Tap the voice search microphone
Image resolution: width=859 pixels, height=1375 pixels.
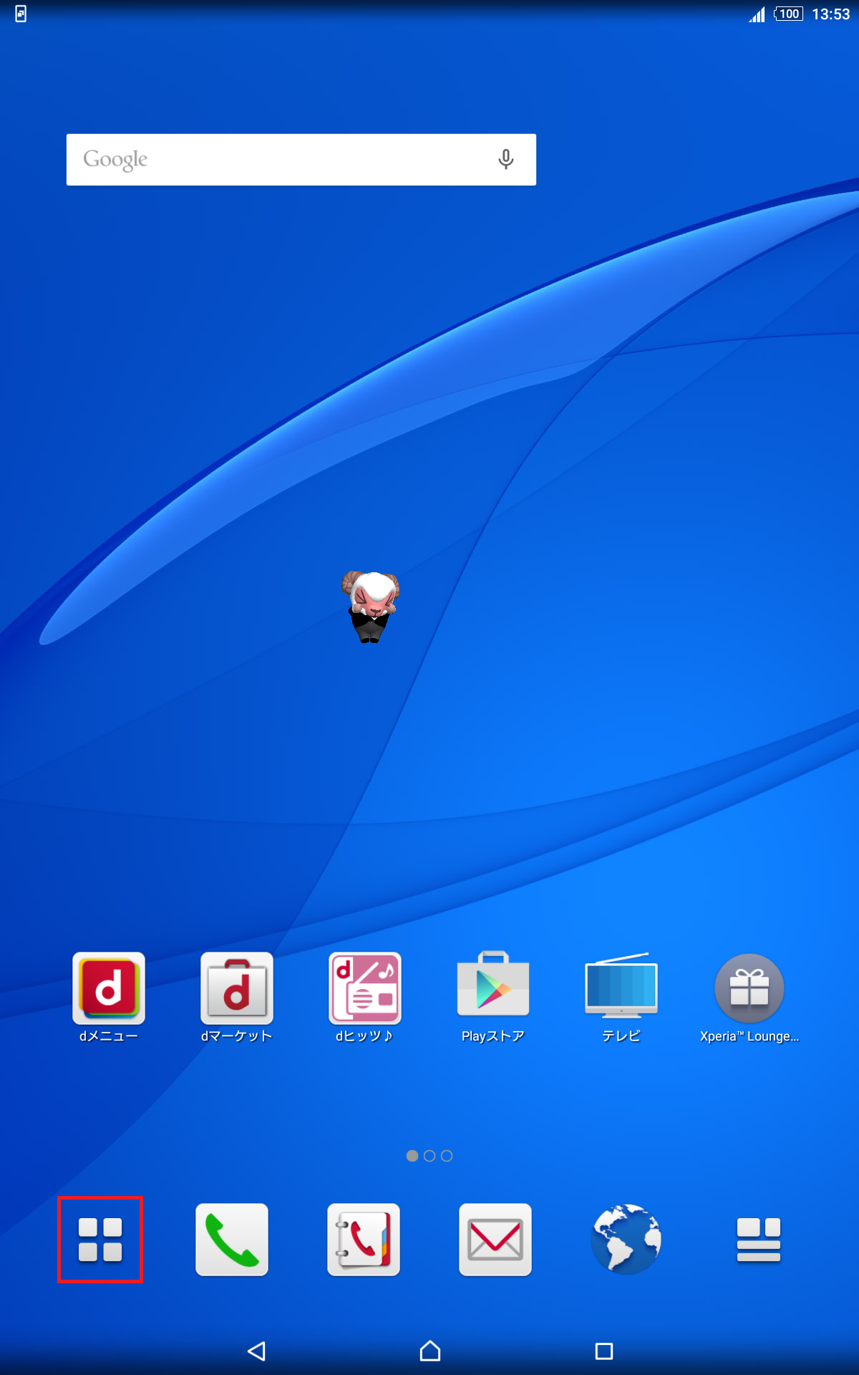click(x=506, y=159)
